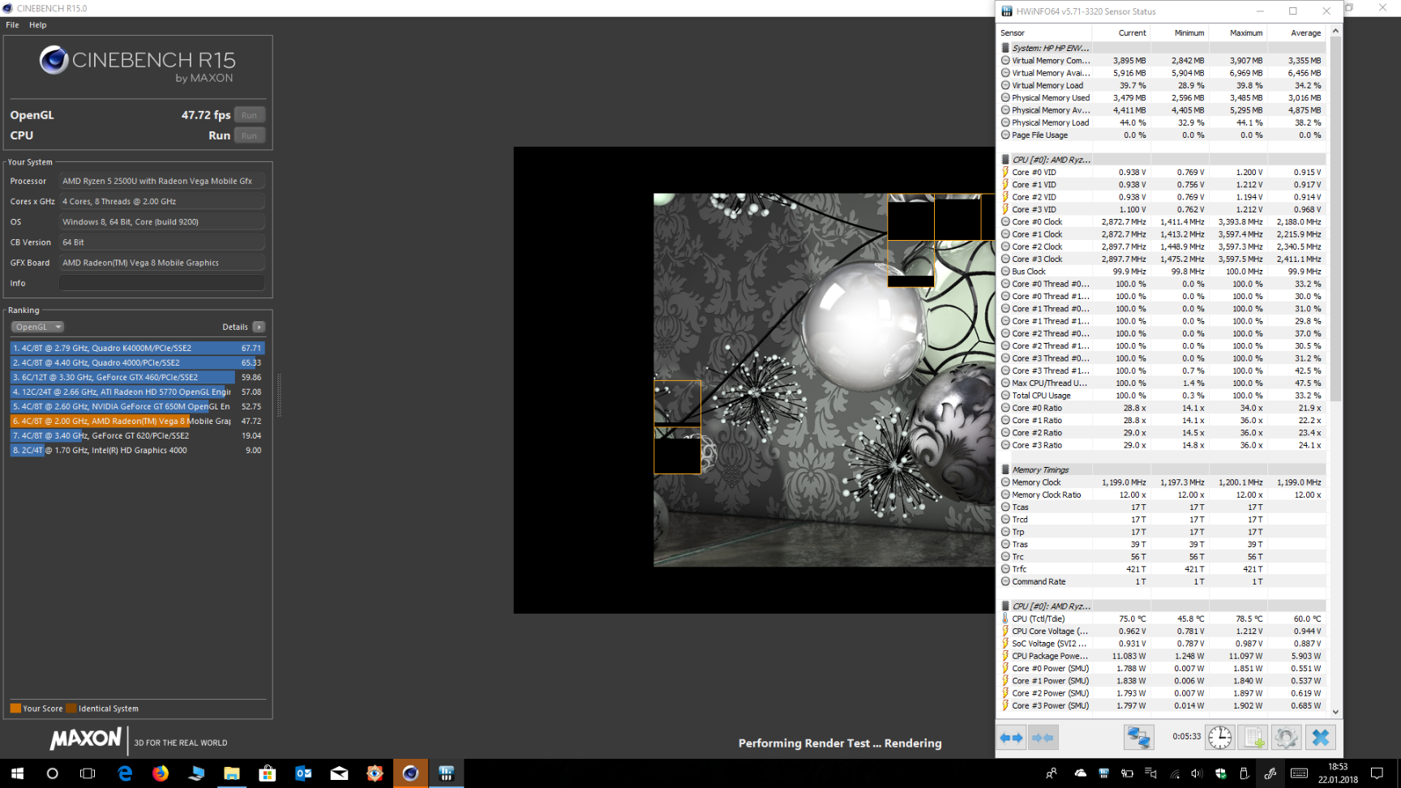The image size is (1401, 788).
Task: Click the Average column header
Action: pyautogui.click(x=1297, y=33)
